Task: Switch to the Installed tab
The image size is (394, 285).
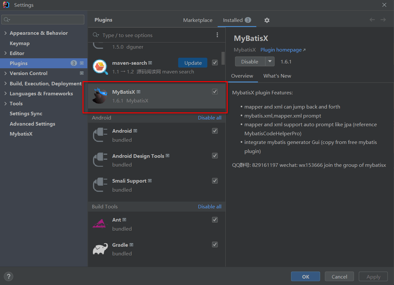Action: [x=237, y=20]
